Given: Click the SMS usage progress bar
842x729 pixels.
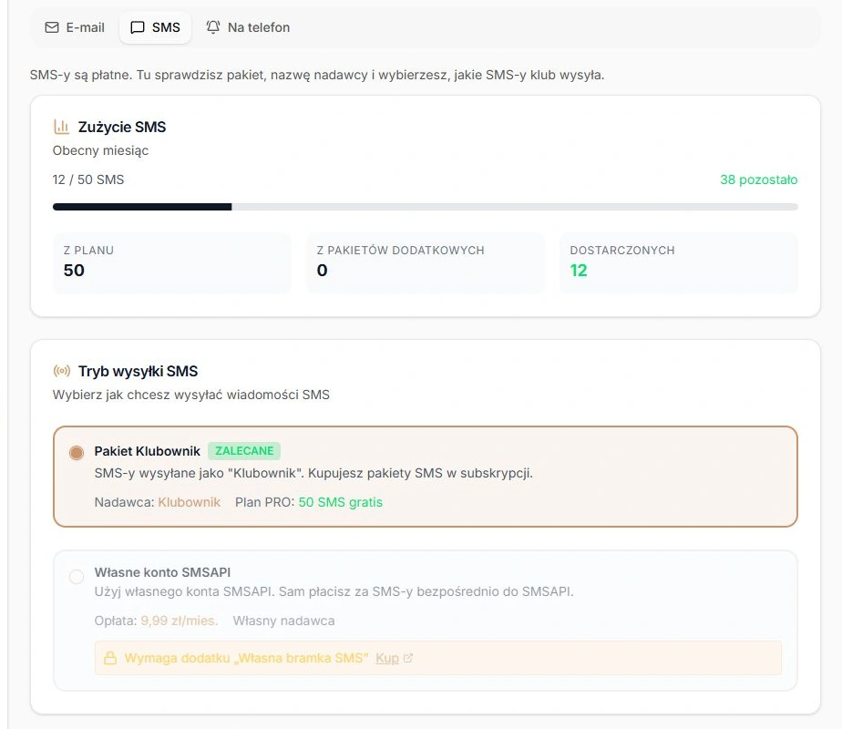Looking at the screenshot, I should point(426,207).
